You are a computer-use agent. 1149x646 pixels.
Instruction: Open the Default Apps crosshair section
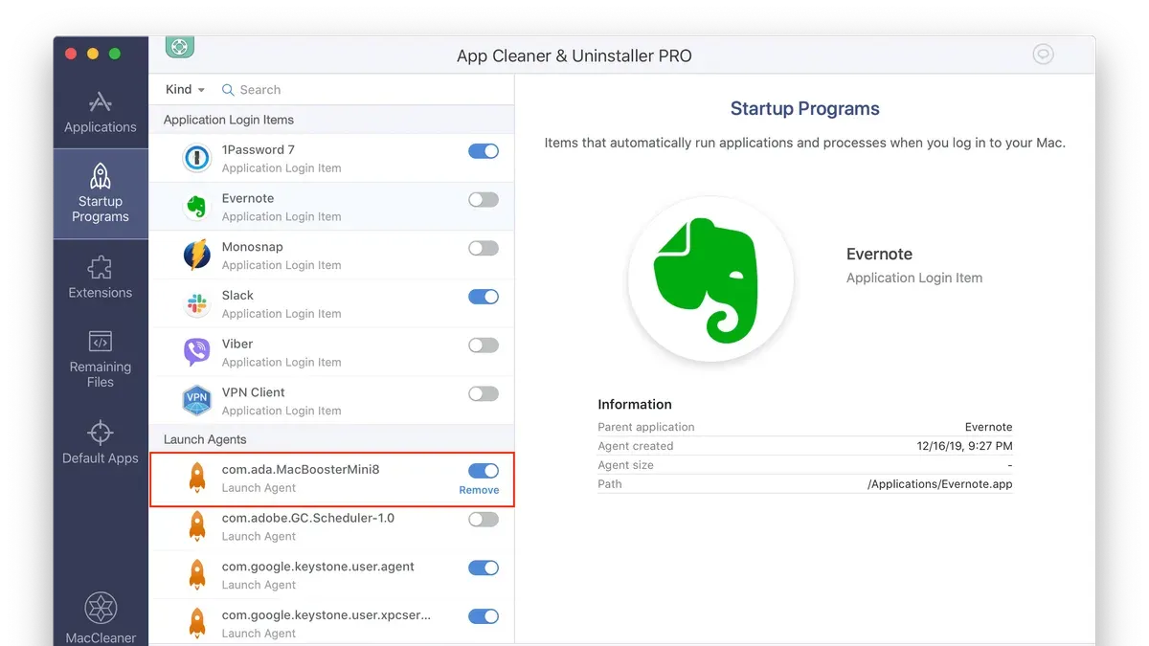101,442
